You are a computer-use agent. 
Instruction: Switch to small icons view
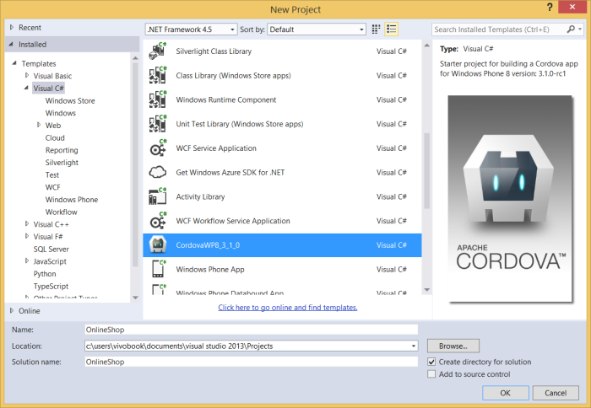[376, 30]
